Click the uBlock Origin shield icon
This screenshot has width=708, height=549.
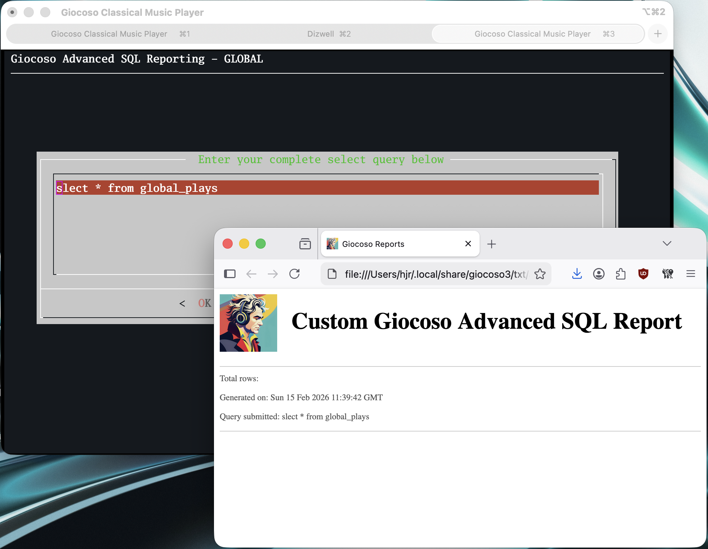(x=643, y=274)
